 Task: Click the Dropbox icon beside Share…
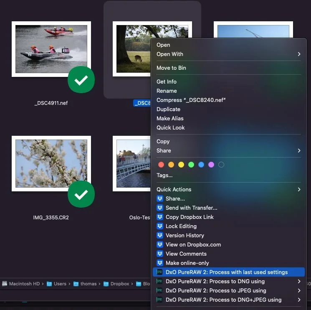[x=160, y=198]
